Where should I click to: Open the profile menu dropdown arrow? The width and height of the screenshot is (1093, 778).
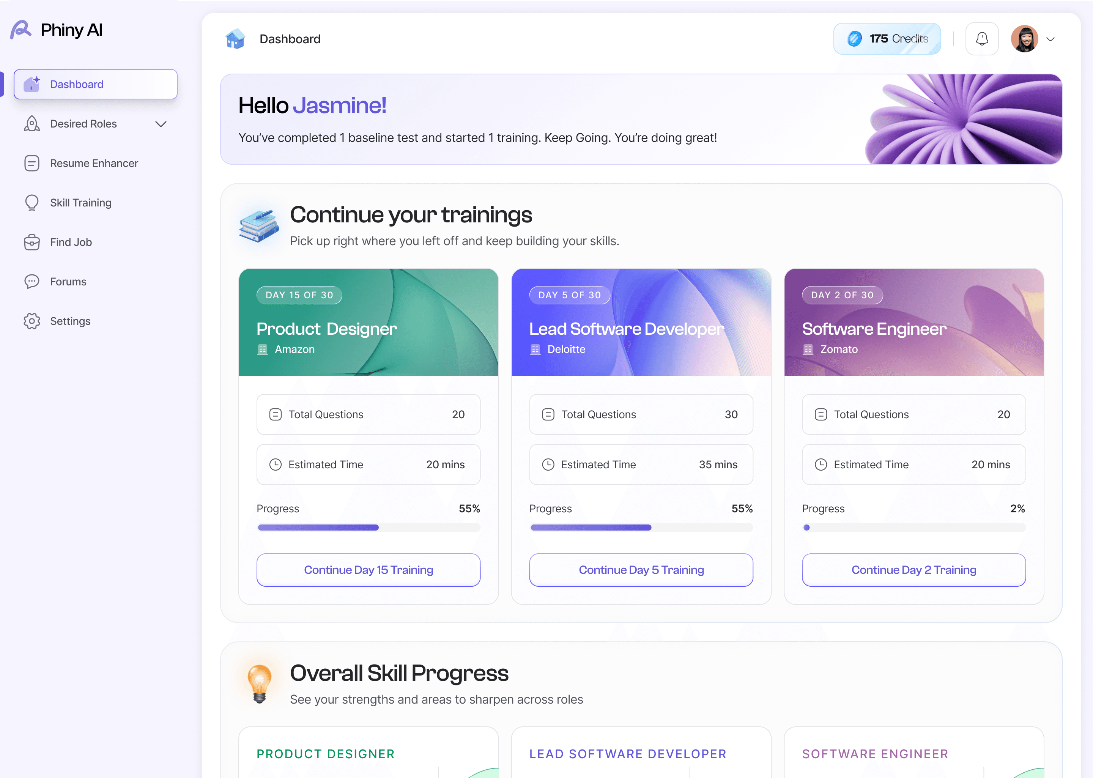(1050, 39)
